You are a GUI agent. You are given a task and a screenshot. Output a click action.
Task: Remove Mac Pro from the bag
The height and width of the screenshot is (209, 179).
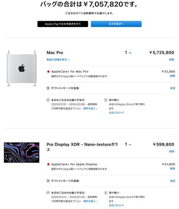click(172, 60)
